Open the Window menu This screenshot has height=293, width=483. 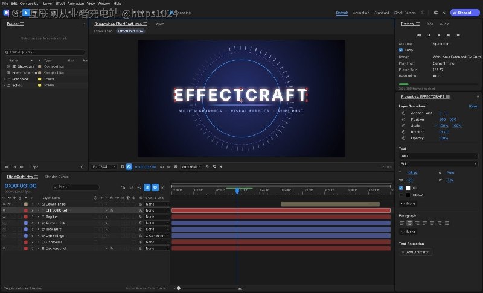104,4
